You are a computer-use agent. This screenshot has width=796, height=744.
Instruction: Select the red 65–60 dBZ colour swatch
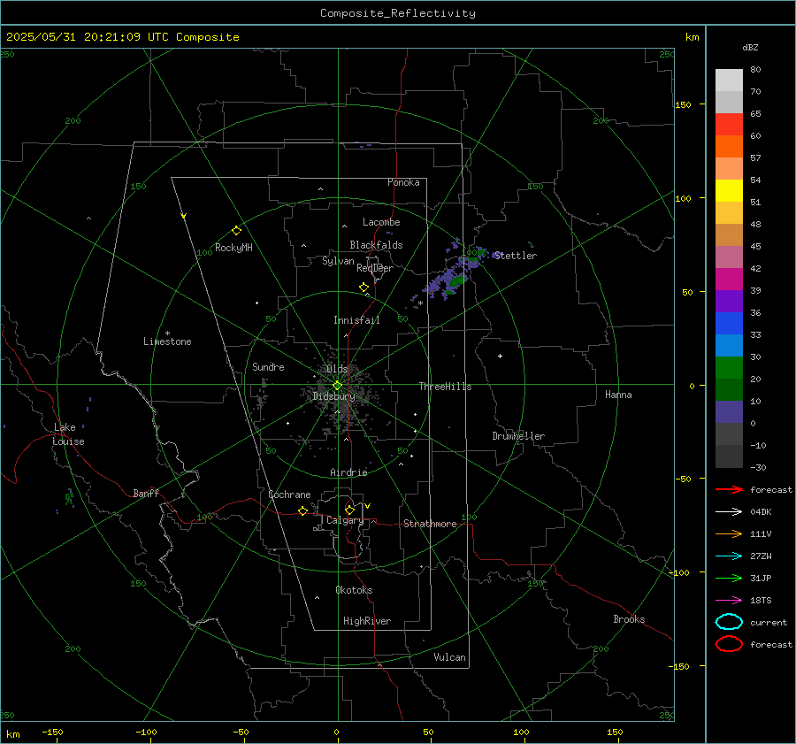pyautogui.click(x=729, y=125)
